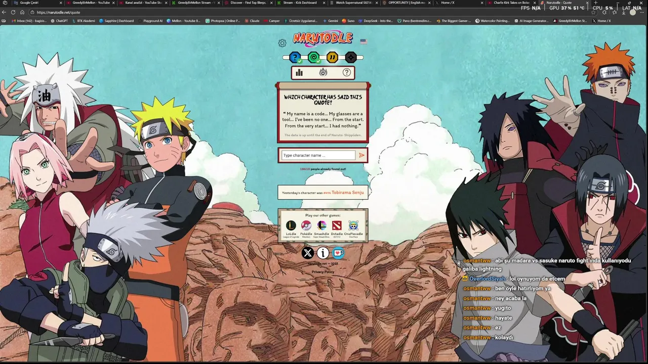
Task: Open AI Image Generator bookmark
Action: click(531, 21)
